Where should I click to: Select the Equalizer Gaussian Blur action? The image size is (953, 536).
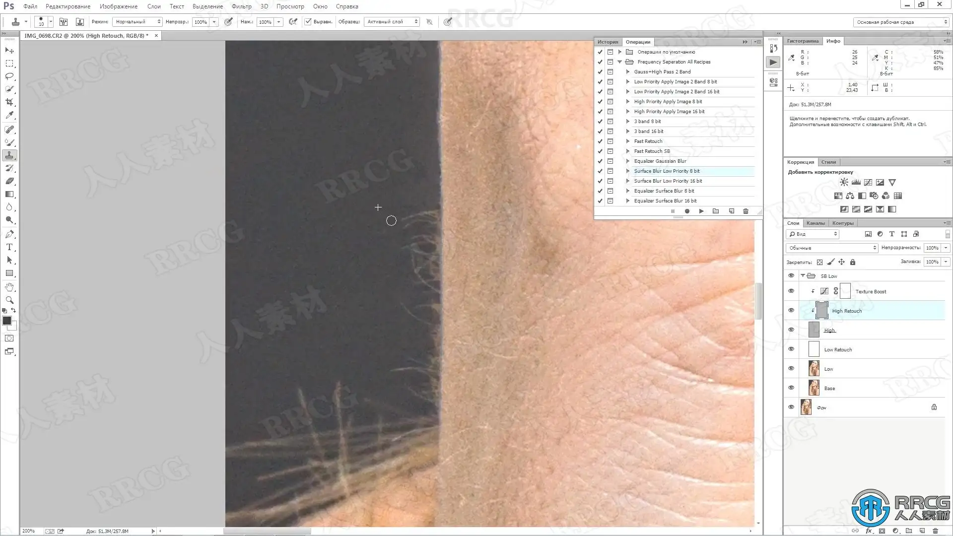point(660,161)
